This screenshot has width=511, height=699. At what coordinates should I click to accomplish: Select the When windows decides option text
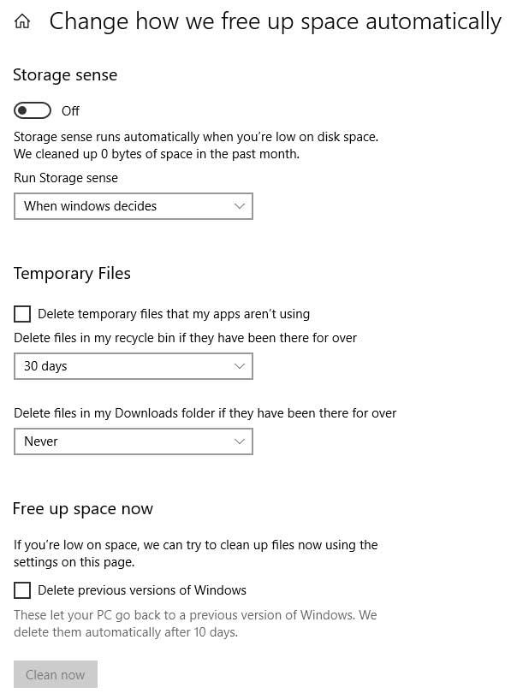[89, 206]
